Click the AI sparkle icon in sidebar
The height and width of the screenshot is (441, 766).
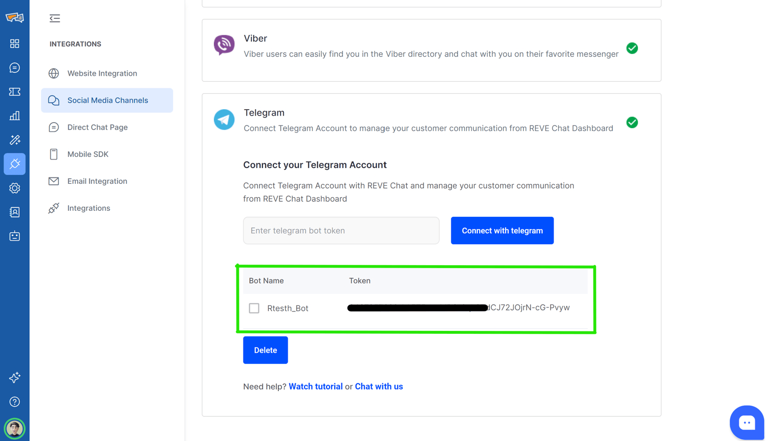(14, 377)
